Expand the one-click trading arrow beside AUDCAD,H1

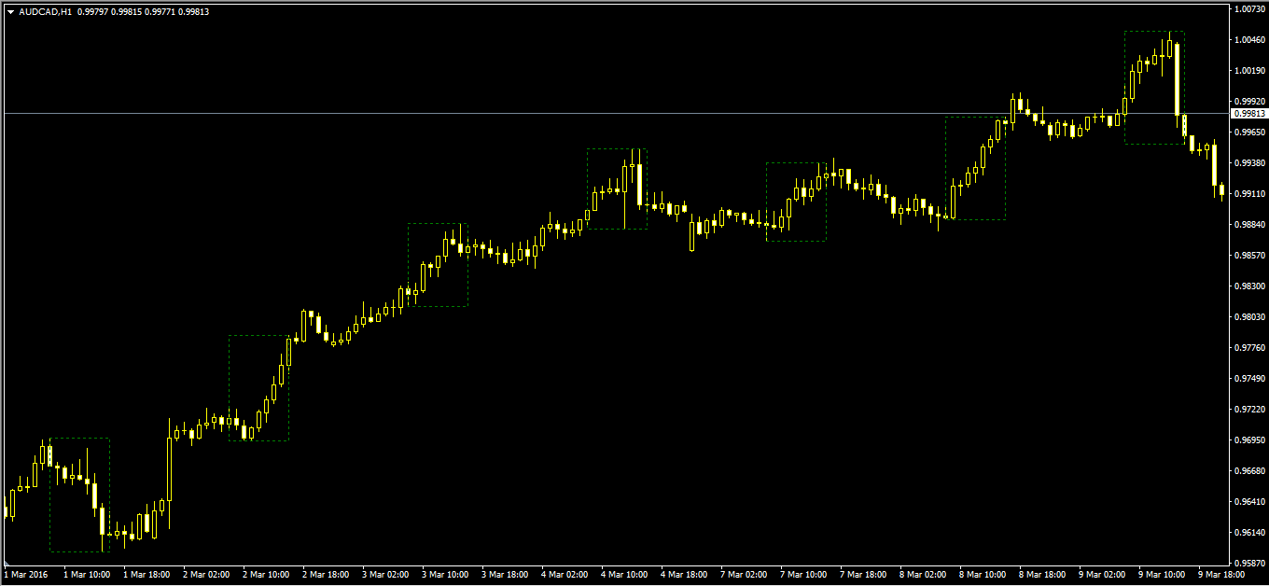click(10, 11)
